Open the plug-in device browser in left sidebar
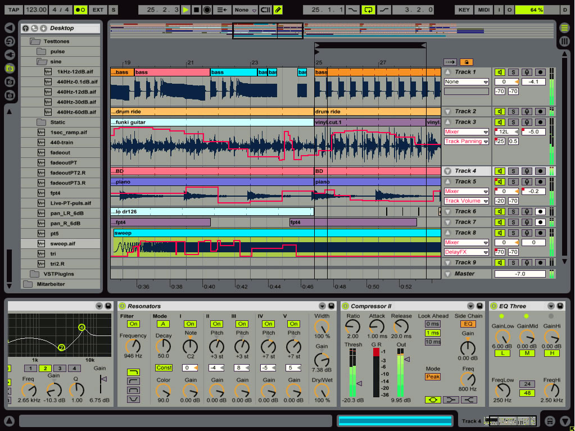The width and height of the screenshot is (575, 431). [9, 55]
